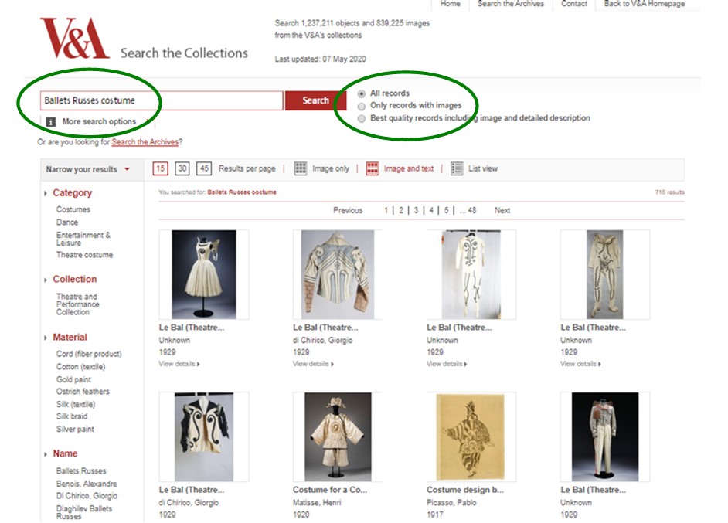Select the Image and text view icon
Screen dimensions: 728x523
tap(372, 168)
